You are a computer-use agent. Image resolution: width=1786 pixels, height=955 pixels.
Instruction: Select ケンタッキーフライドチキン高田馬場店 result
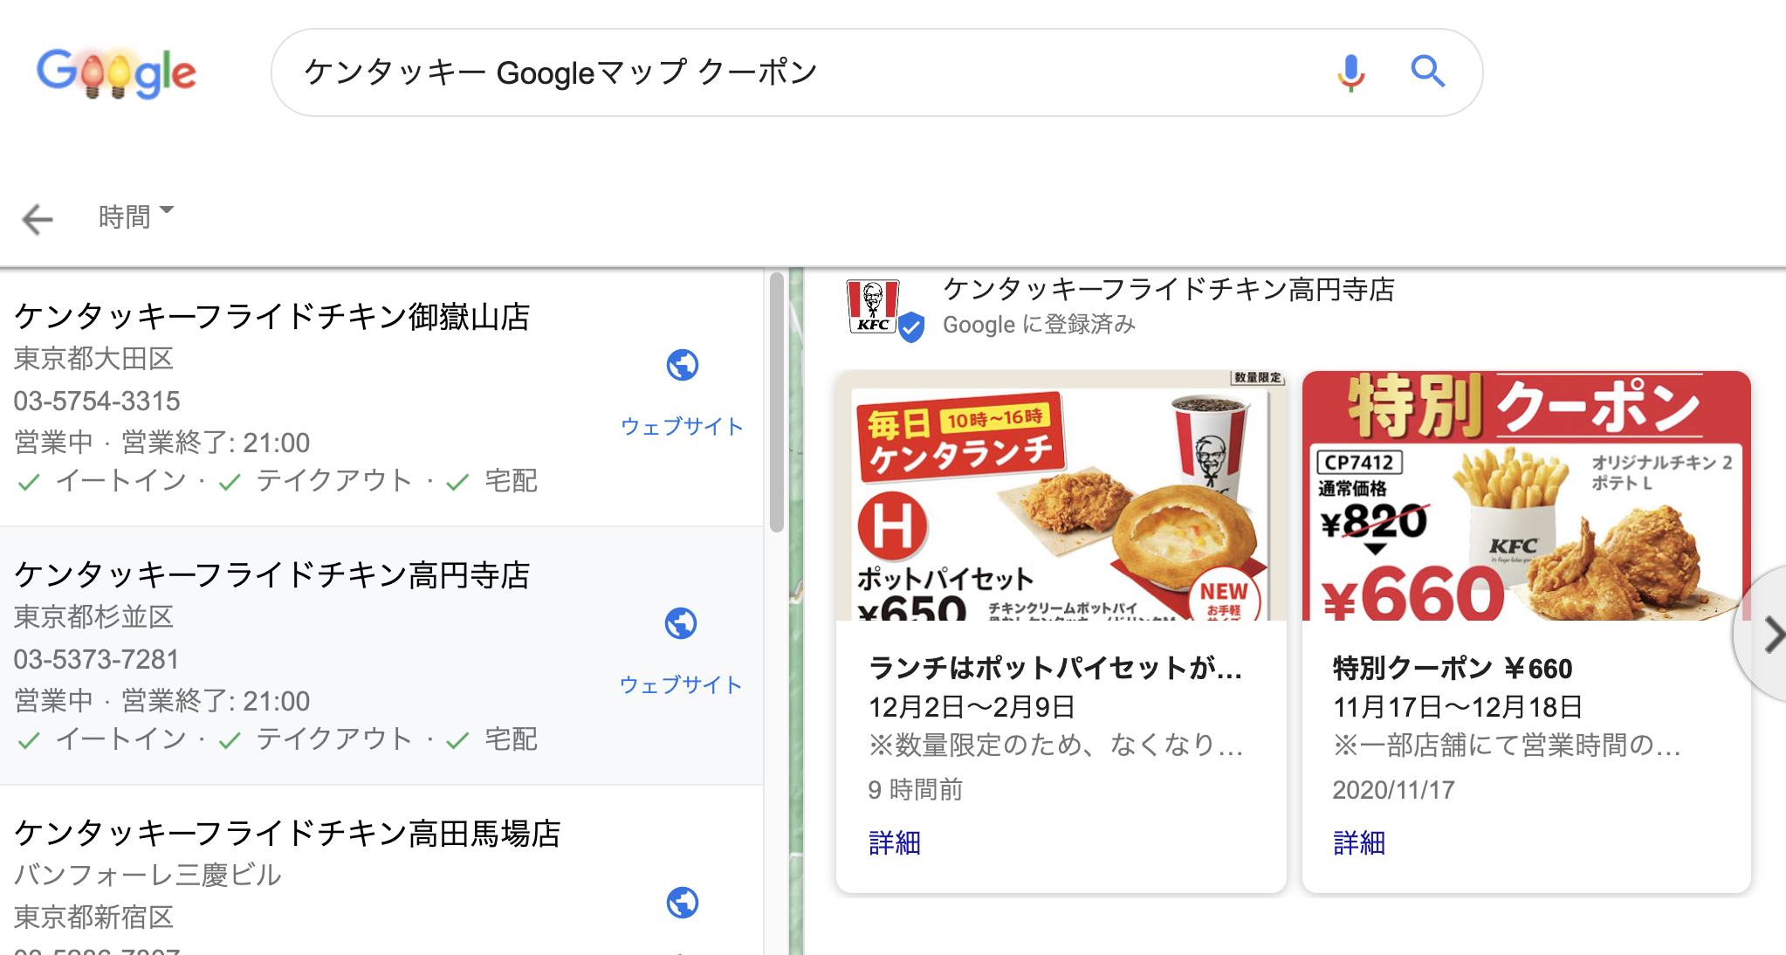click(381, 870)
